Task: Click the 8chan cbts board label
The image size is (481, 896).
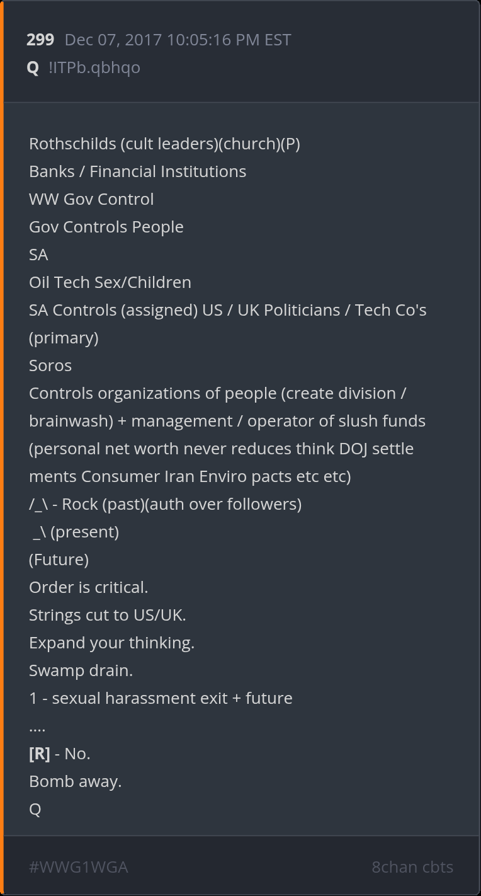Action: pyautogui.click(x=412, y=867)
